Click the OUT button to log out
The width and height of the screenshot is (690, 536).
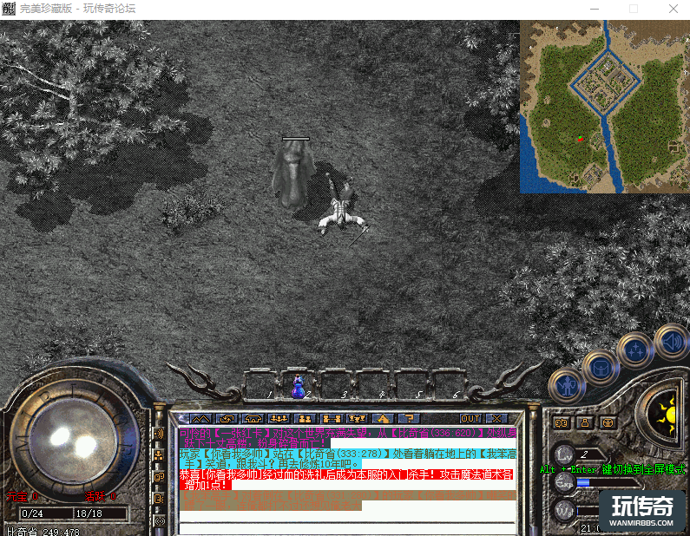470,419
